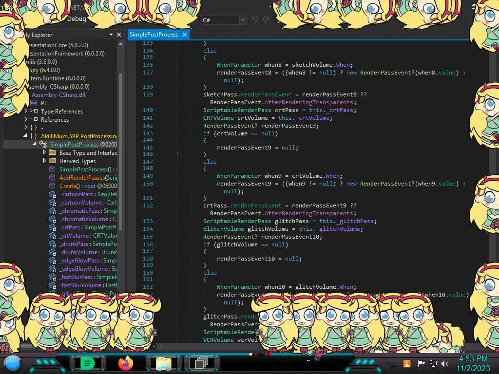Select the esentationFramework (6.0.2.0) row
This screenshot has height=374, width=499.
pos(66,54)
